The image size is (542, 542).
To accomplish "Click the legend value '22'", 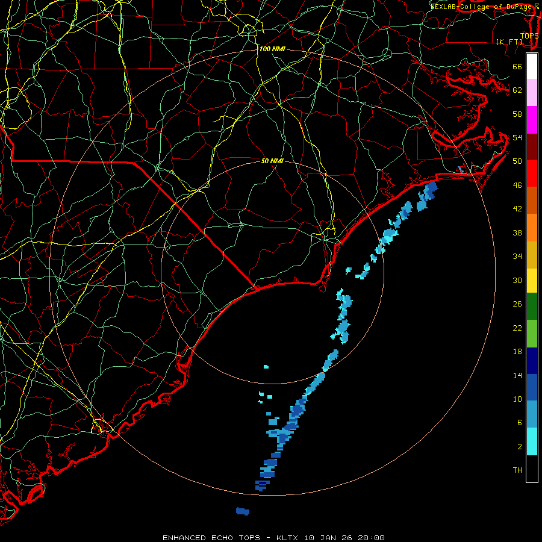I will click(517, 328).
